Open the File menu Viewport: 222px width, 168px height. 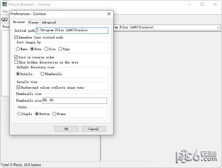tap(5, 12)
